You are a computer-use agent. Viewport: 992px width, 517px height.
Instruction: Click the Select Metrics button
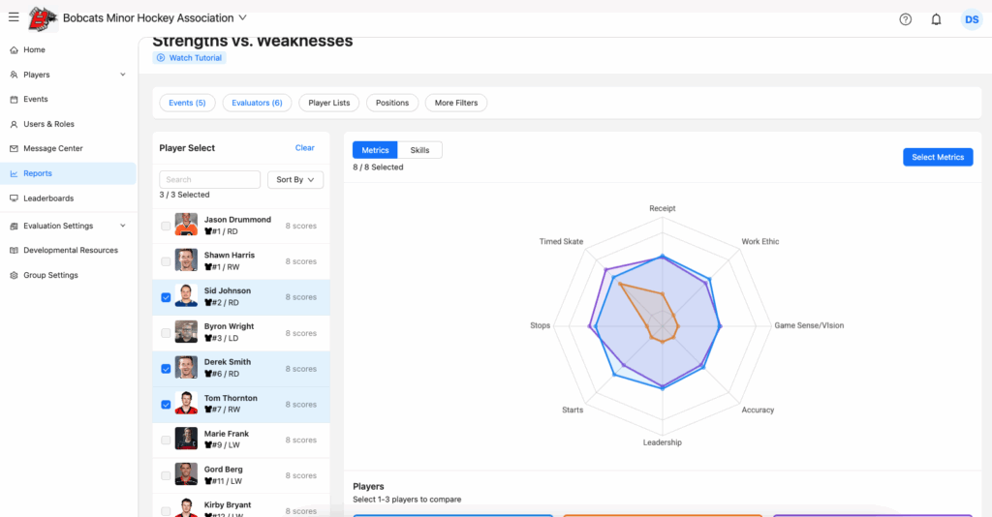click(x=937, y=157)
